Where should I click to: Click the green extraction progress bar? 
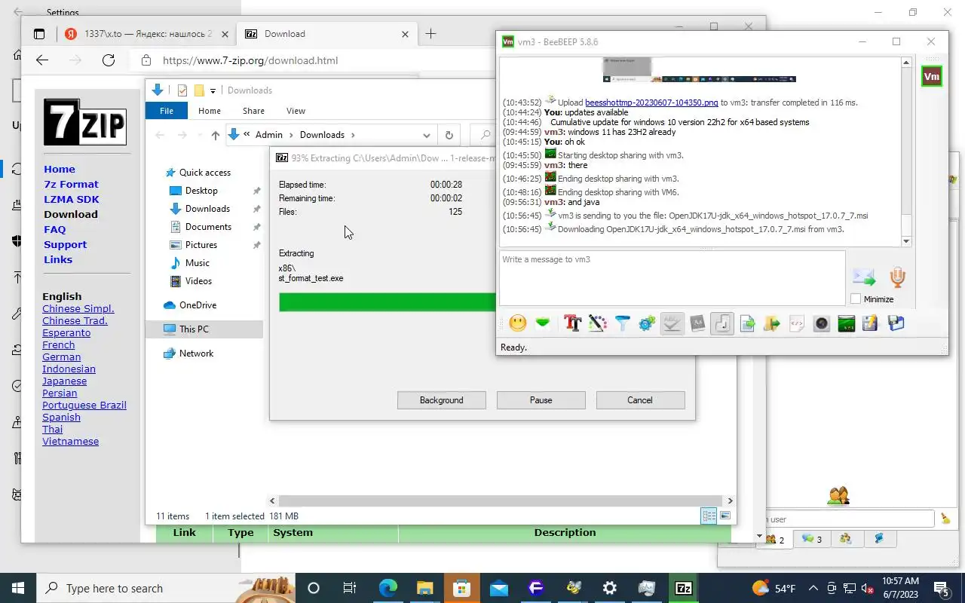(388, 302)
